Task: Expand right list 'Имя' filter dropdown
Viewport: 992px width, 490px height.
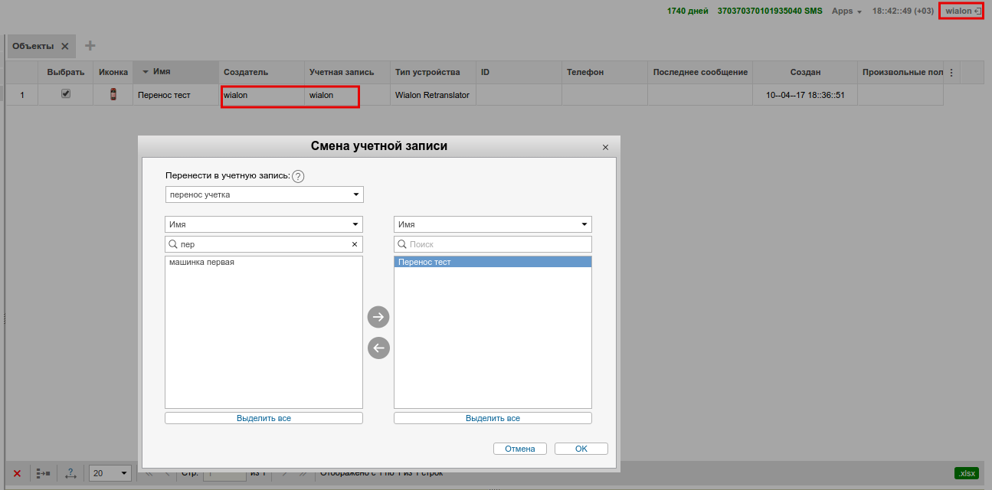Action: tap(493, 224)
